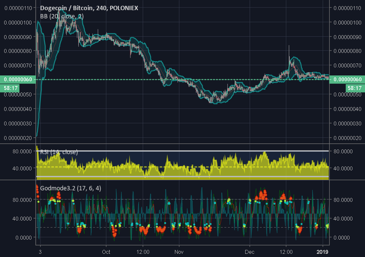Click RSI pane 40.0000 label on right axis
The width and height of the screenshot is (365, 257).
tap(343, 168)
